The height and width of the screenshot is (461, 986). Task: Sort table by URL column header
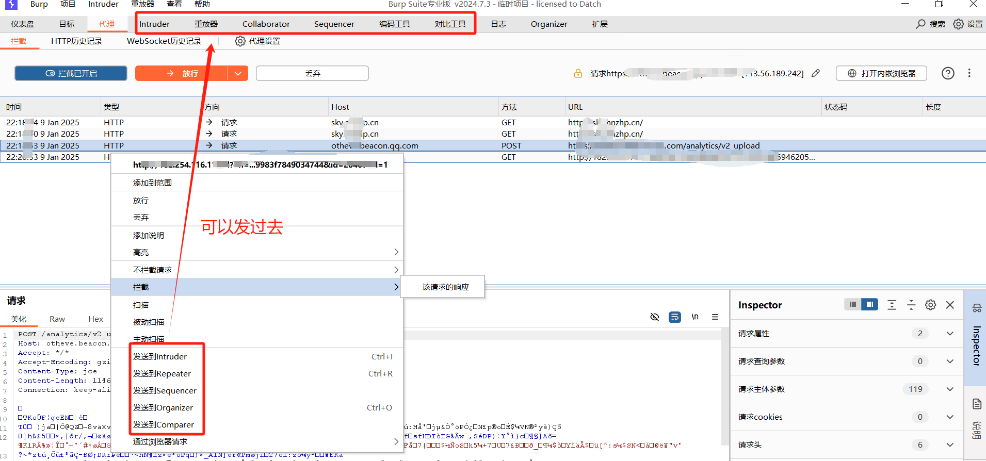pyautogui.click(x=693, y=107)
